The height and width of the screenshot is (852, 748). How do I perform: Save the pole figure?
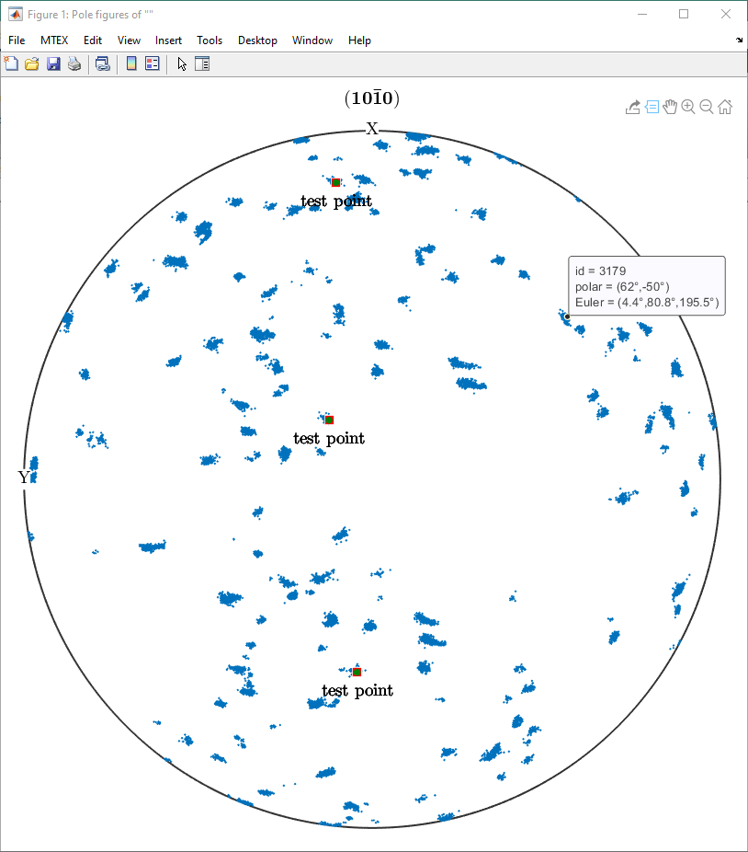coord(53,63)
